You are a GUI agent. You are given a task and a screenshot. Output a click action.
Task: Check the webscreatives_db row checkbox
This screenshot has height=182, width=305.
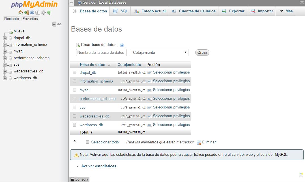(74, 116)
